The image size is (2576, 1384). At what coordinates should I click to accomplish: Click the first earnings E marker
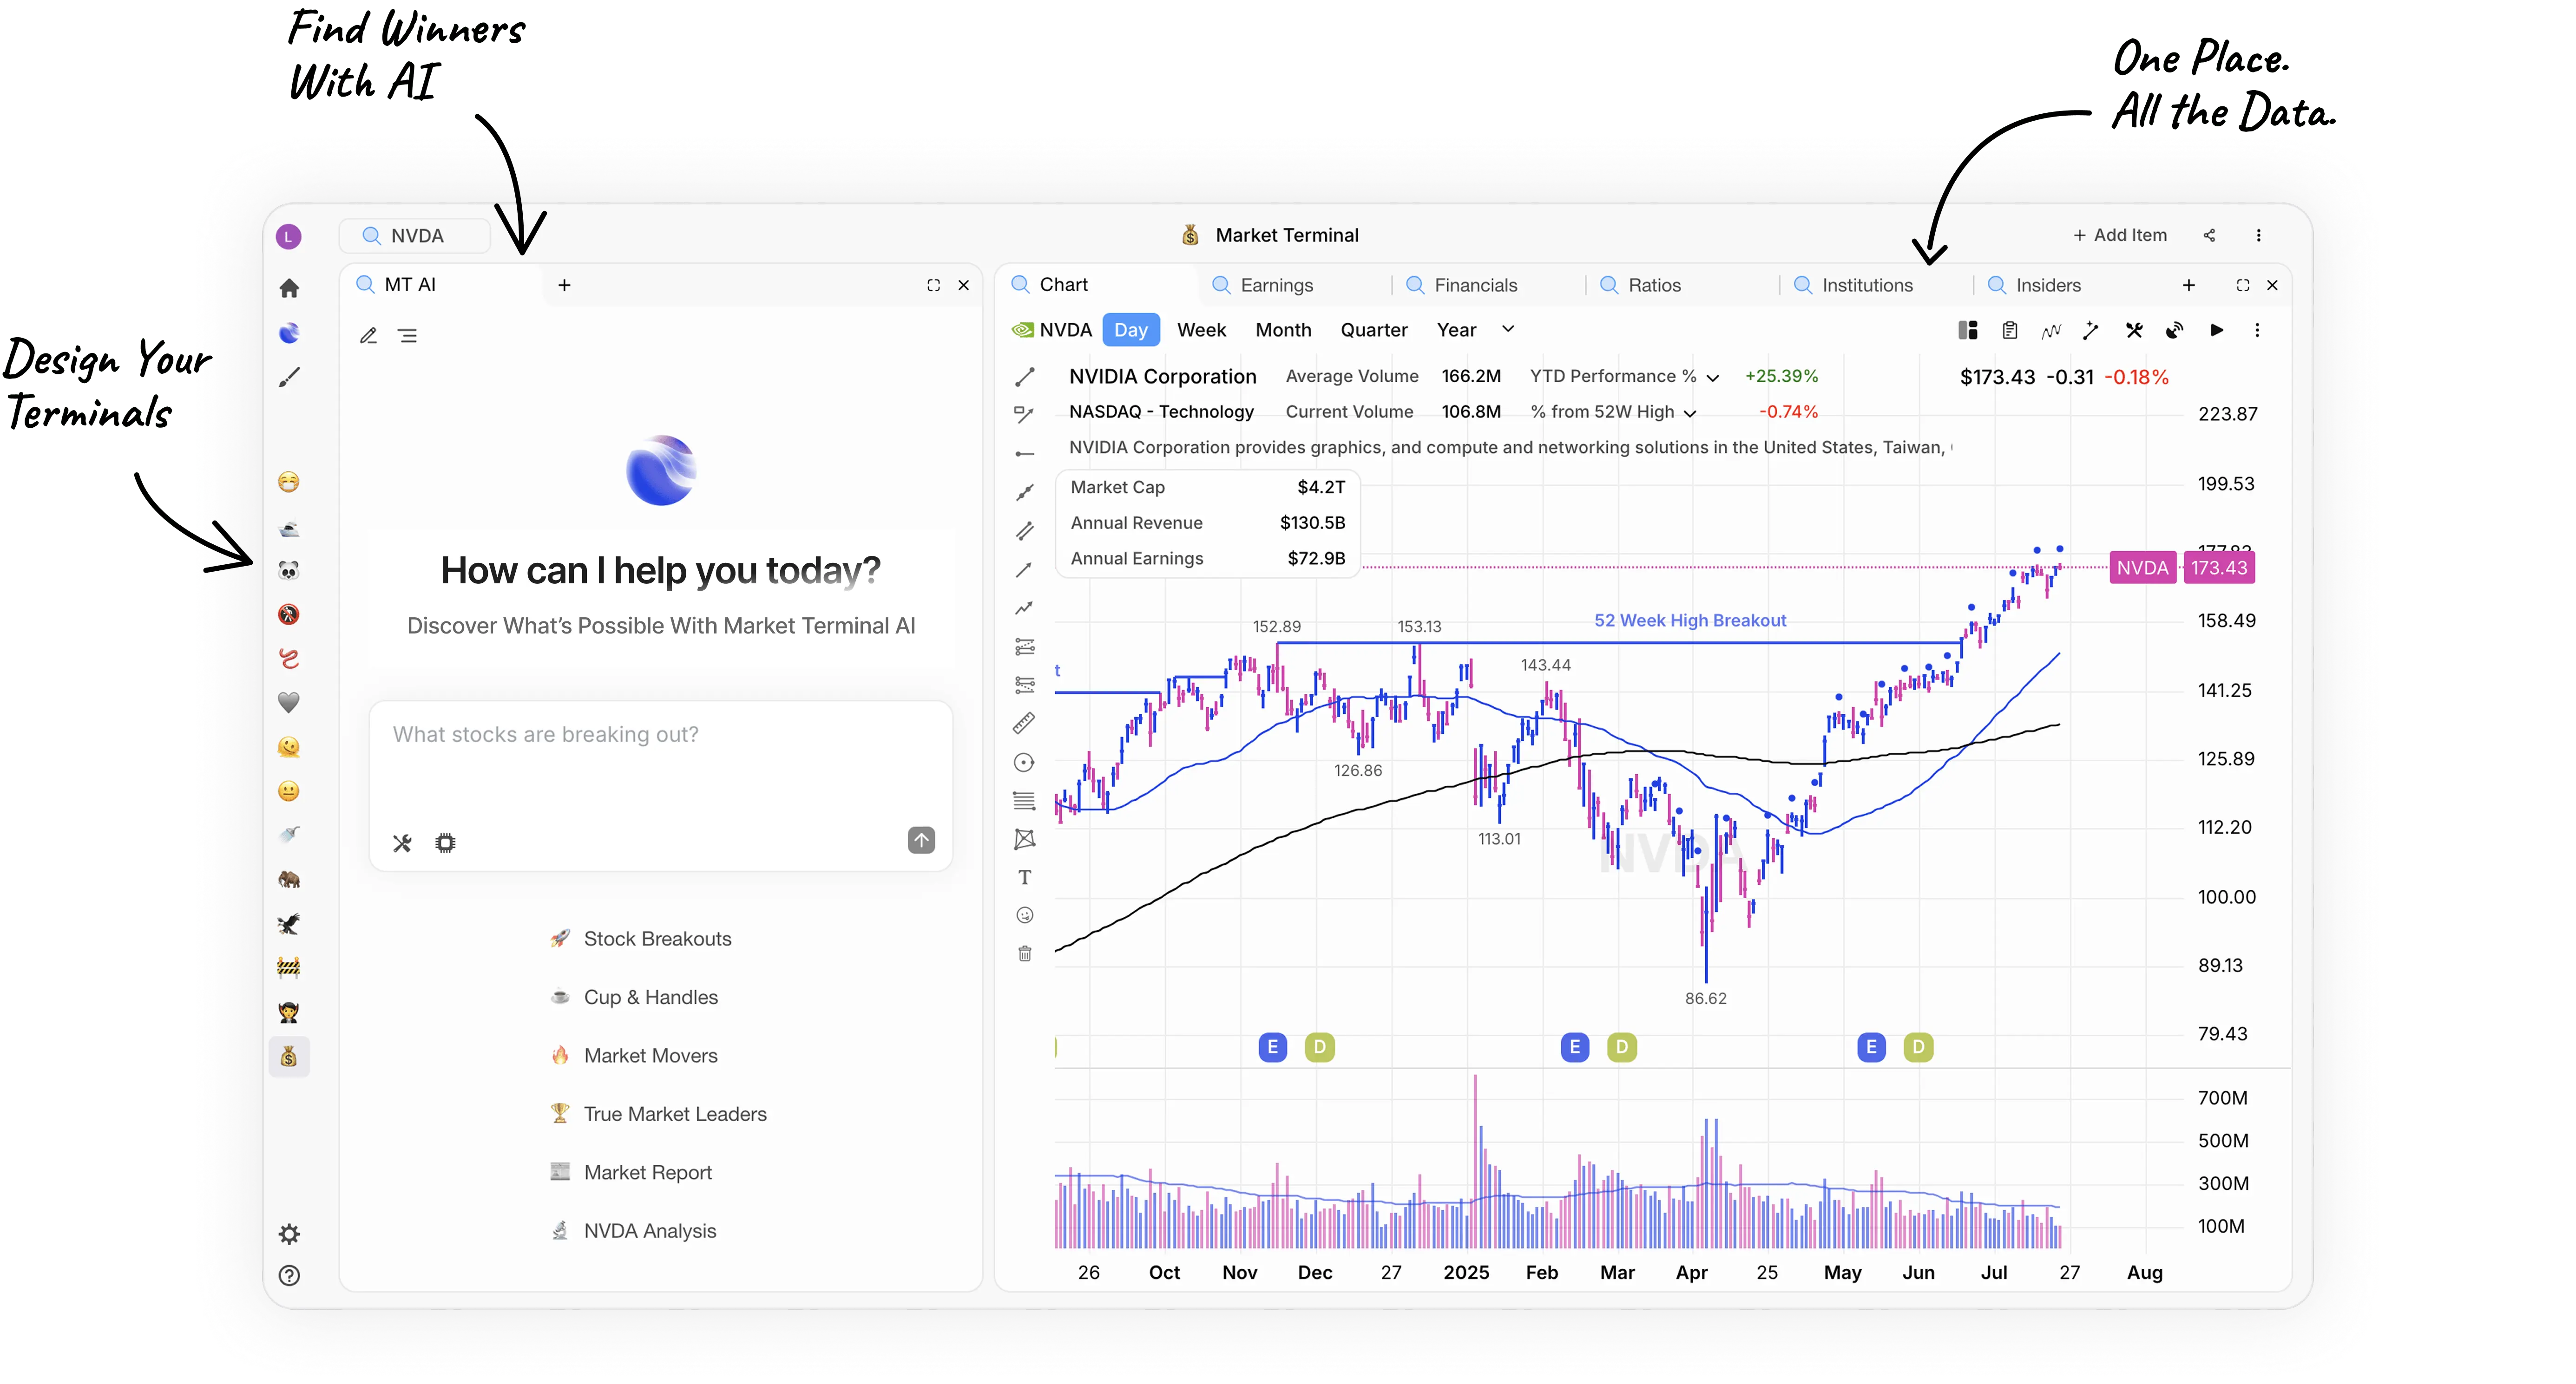pos(1272,1047)
